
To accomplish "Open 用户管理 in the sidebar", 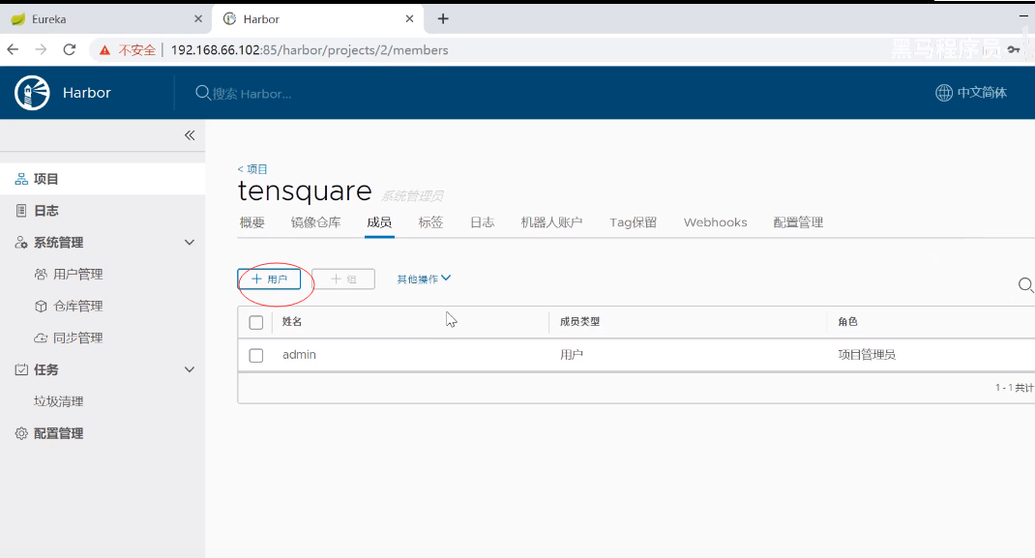I will (78, 274).
